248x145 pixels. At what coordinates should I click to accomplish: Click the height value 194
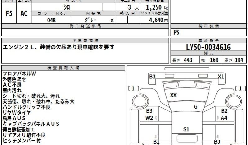click(239, 60)
